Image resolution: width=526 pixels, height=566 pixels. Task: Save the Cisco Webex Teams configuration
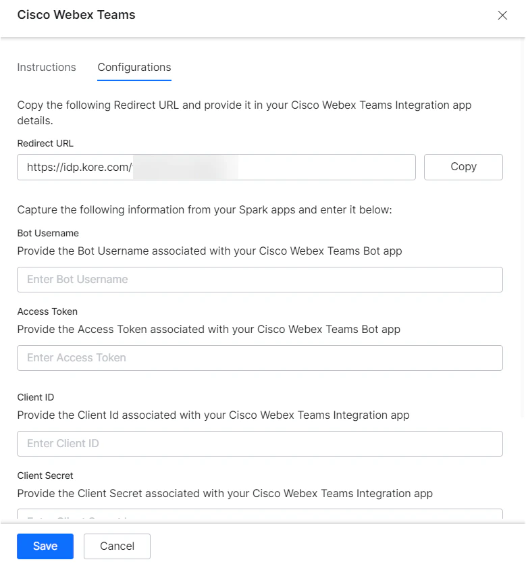coord(45,546)
